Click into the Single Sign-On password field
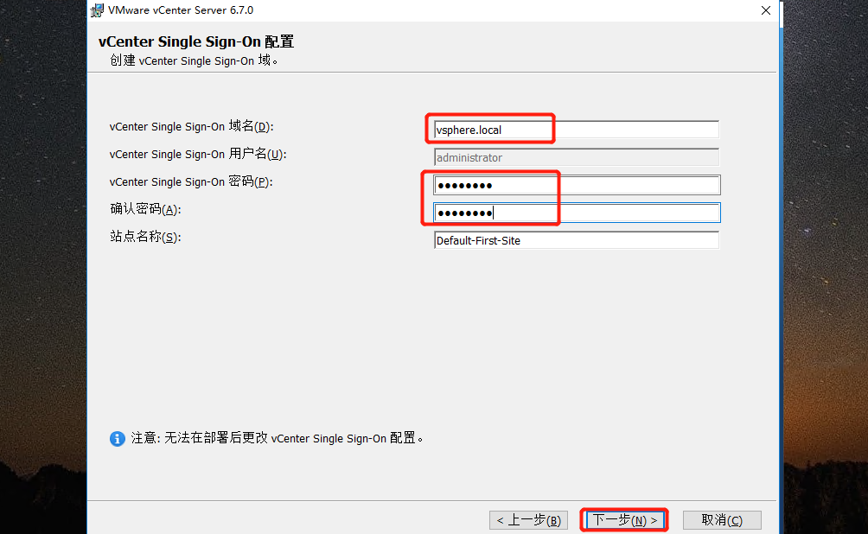 (577, 185)
